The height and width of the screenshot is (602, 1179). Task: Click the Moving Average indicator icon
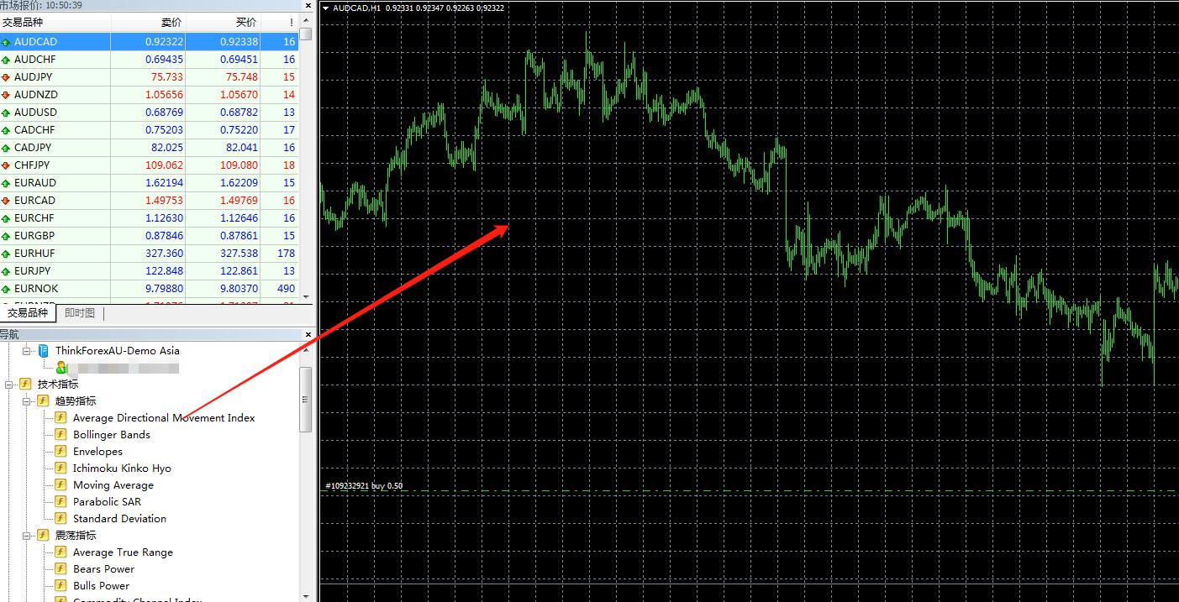point(61,484)
